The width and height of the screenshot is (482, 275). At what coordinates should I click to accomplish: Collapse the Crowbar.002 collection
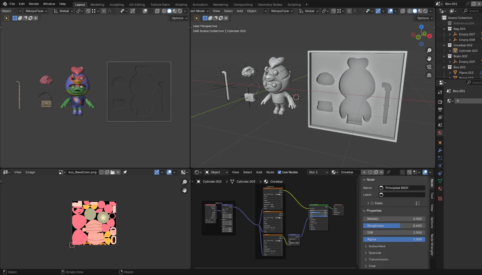click(x=444, y=45)
